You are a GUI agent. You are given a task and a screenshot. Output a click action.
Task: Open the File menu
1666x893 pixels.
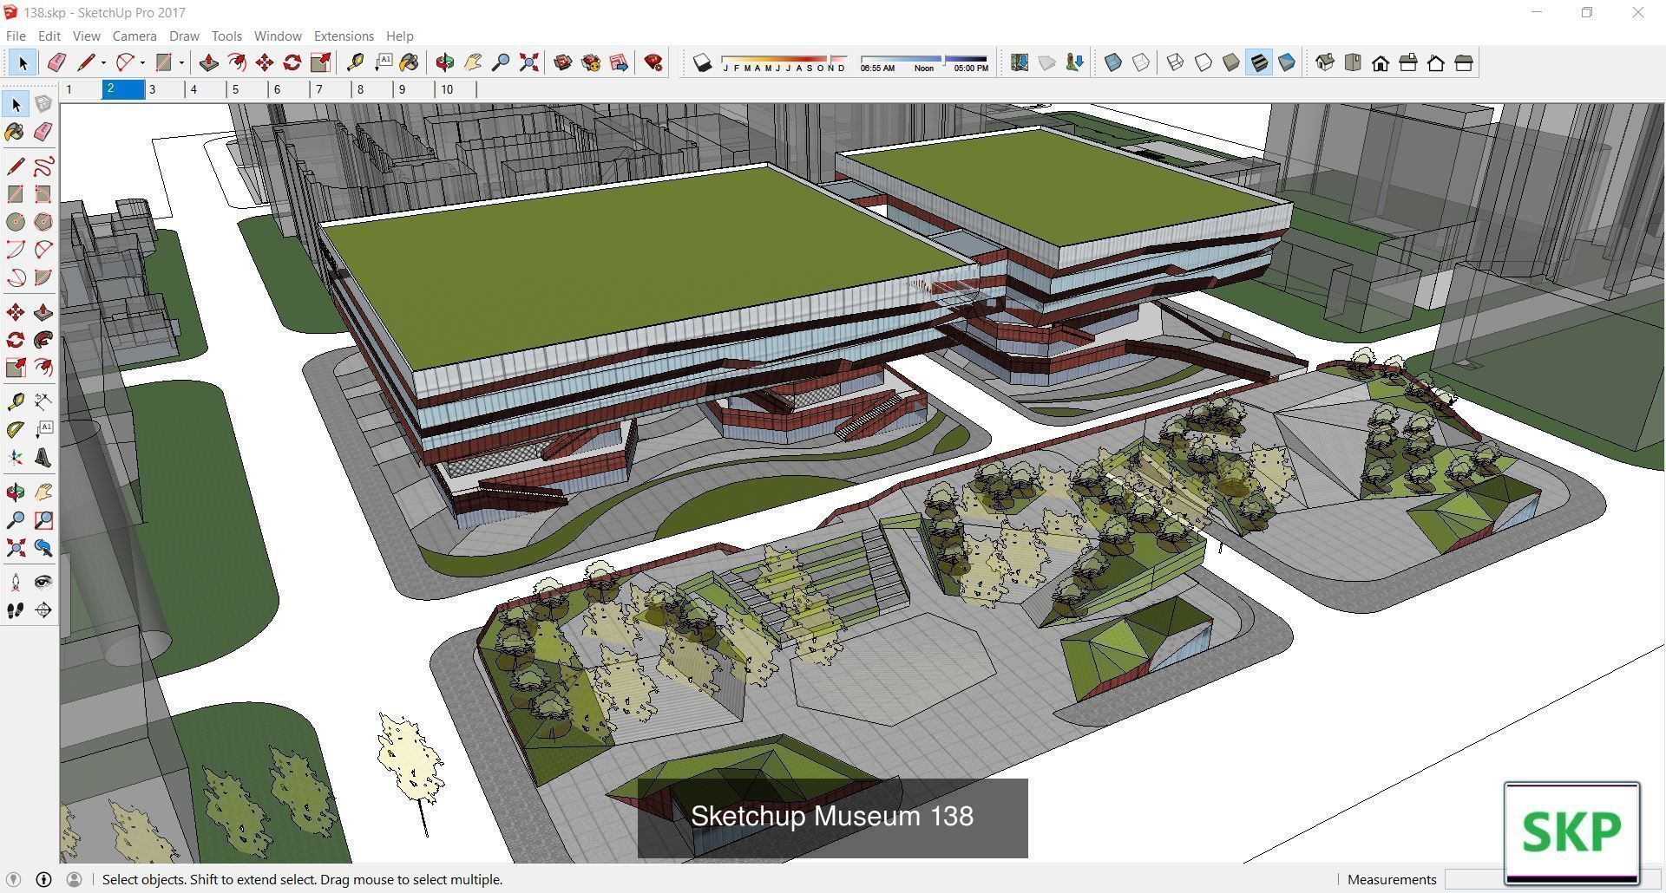(16, 36)
